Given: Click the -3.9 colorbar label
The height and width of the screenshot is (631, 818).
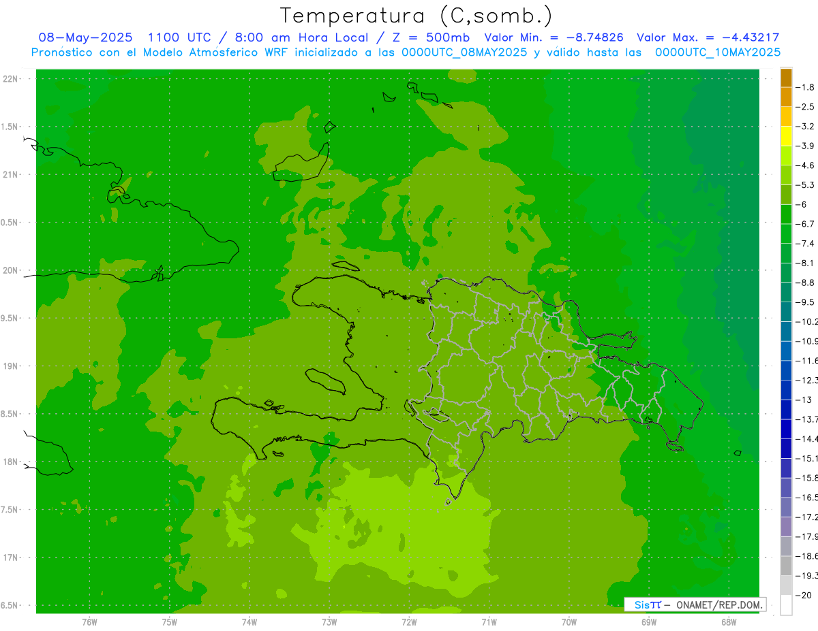Looking at the screenshot, I should coord(805,146).
